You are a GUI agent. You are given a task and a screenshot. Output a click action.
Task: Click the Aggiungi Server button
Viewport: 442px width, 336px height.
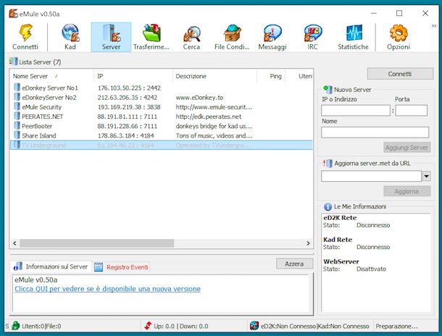[406, 147]
